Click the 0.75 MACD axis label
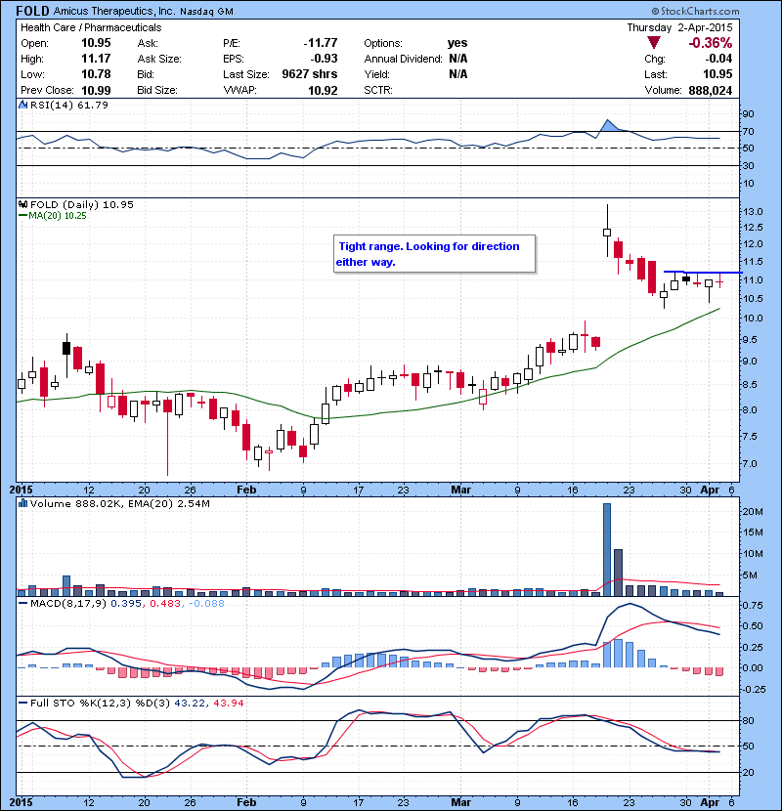Image resolution: width=782 pixels, height=811 pixels. coord(753,605)
